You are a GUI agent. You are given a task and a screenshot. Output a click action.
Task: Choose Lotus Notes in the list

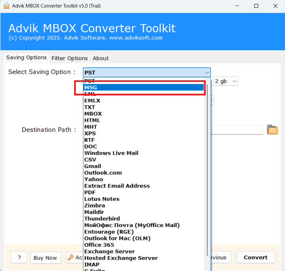click(x=143, y=199)
